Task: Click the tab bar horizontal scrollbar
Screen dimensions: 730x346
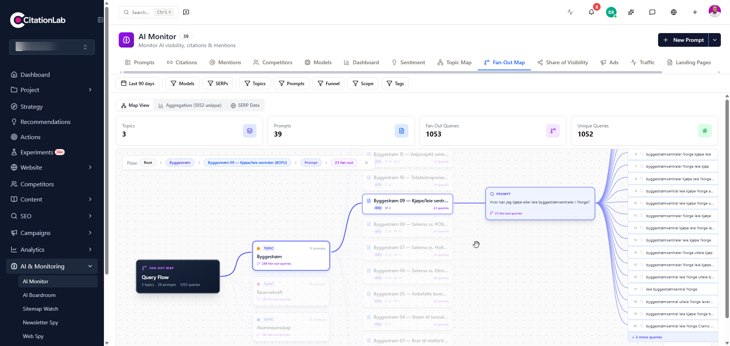Action: [x=393, y=72]
